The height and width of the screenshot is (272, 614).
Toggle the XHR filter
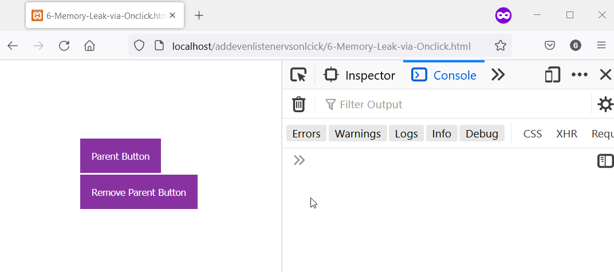[x=566, y=133]
